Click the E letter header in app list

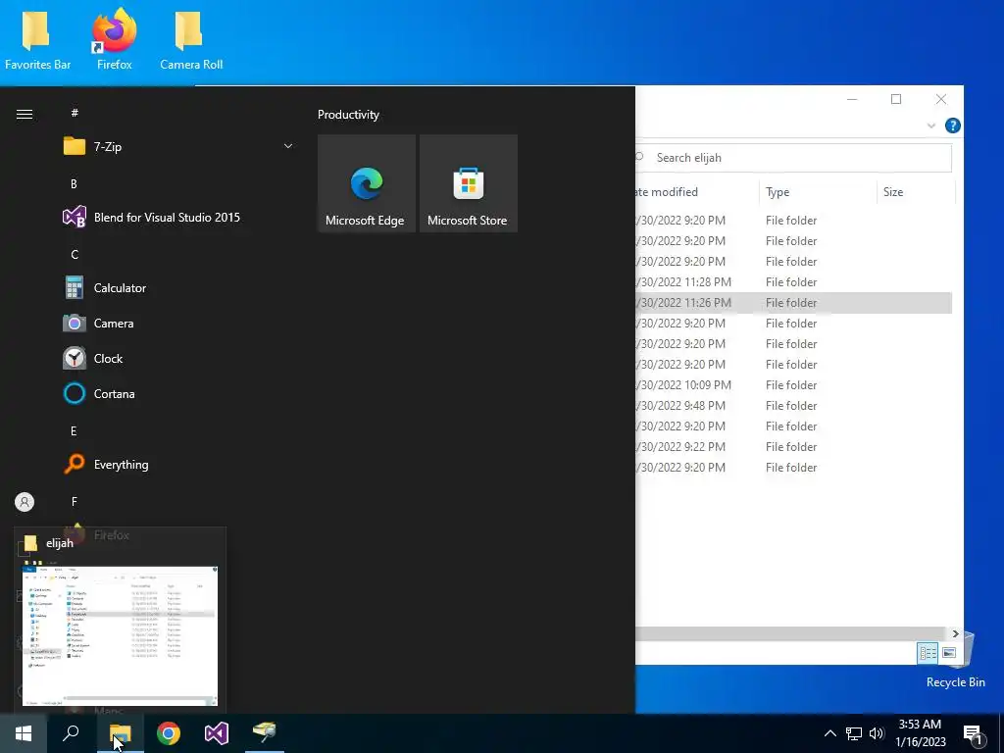tap(74, 431)
